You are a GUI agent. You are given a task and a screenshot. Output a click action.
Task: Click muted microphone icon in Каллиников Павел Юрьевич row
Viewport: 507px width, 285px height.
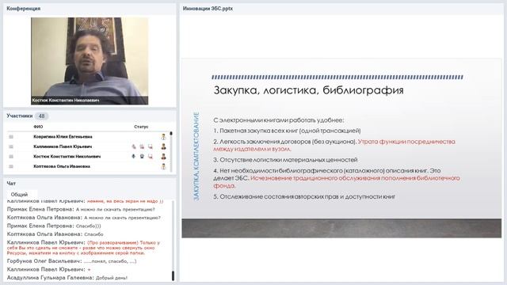[x=134, y=146]
